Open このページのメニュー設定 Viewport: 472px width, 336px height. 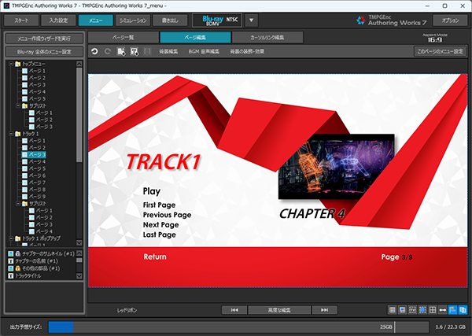point(440,51)
